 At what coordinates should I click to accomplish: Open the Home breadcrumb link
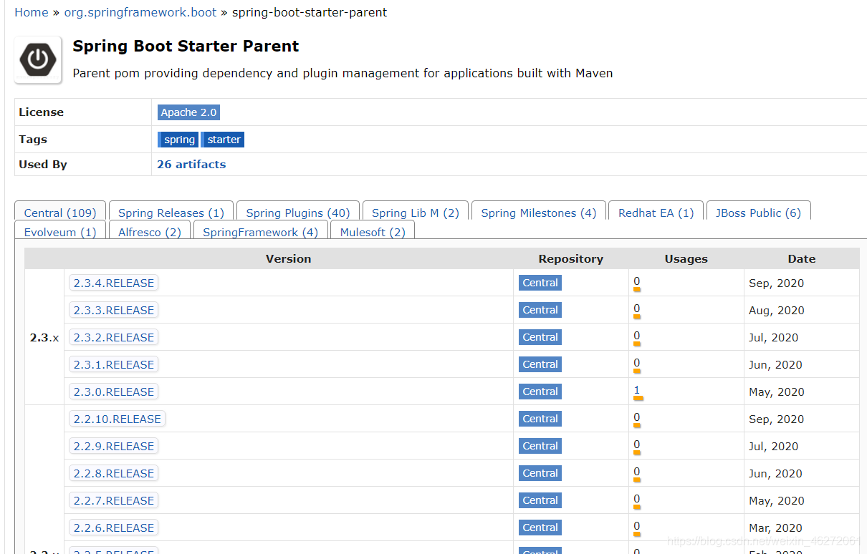32,12
